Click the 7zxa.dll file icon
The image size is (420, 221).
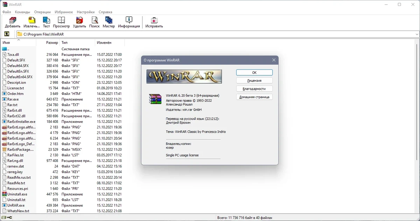click(x=5, y=54)
